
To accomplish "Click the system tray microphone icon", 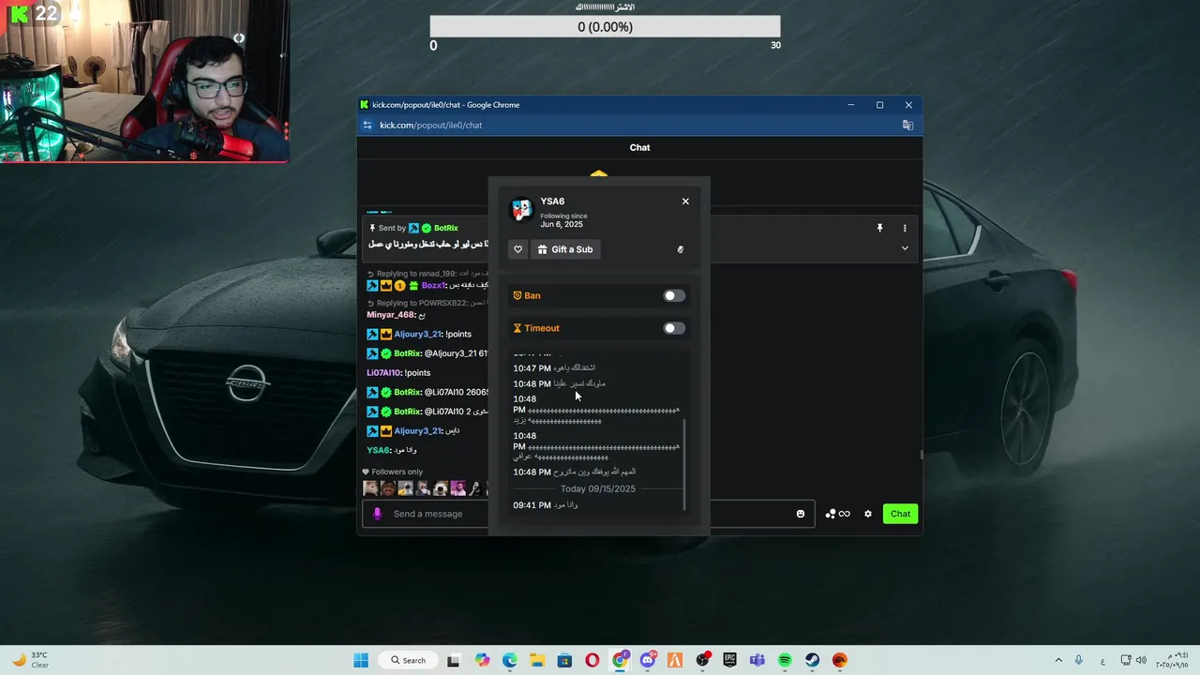I will (x=1079, y=660).
